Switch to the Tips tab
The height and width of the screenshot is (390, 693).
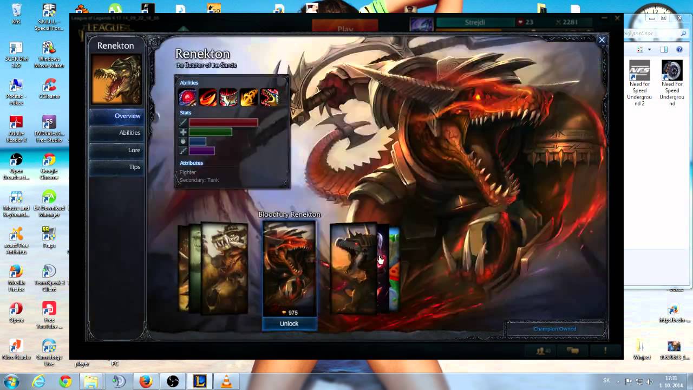(116, 167)
